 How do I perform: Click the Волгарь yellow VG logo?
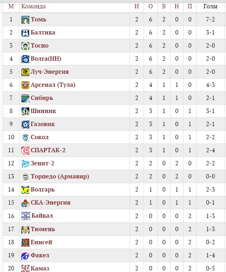[25, 190]
